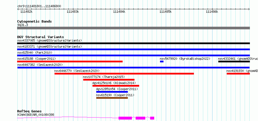Open the nsv615190 (Cooper2011) label
Image resolution: width=258 pixels, height=121 pixels.
pos(115,95)
